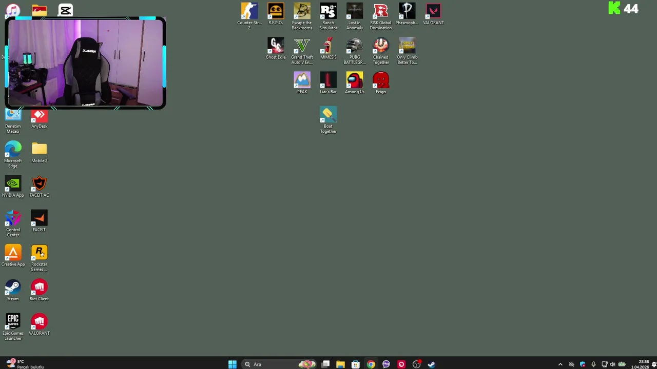Screen dimensions: 657x369
Task: Launch the RISK Global Domination shortcut
Action: coord(381,16)
